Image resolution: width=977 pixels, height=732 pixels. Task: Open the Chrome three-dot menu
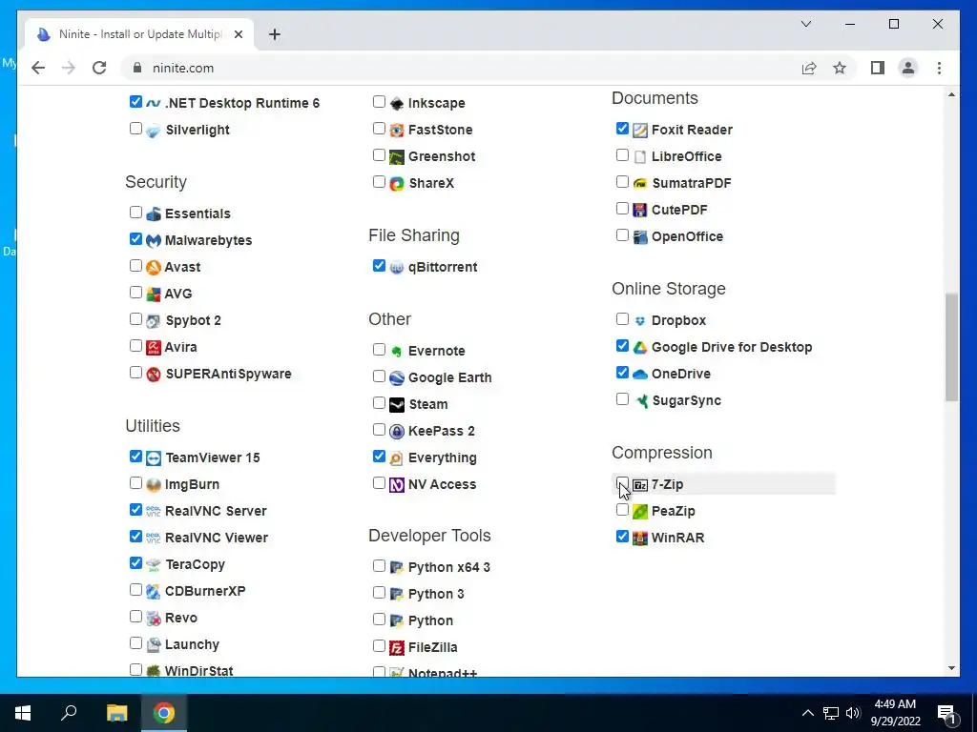pos(939,68)
